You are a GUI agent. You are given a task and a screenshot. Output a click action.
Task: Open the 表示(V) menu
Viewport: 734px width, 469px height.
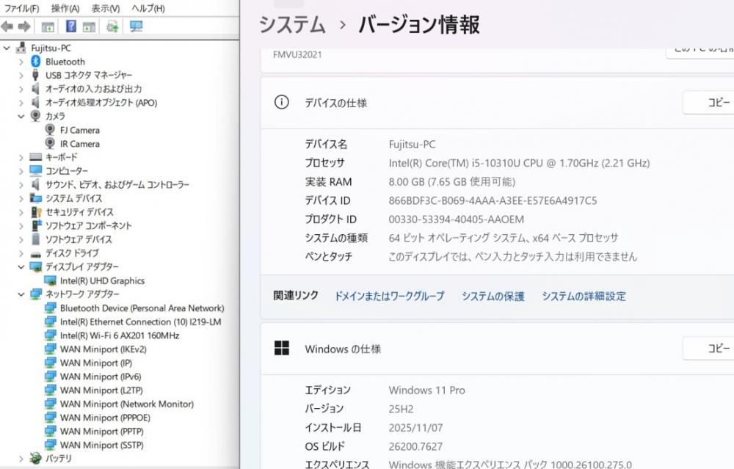point(105,8)
